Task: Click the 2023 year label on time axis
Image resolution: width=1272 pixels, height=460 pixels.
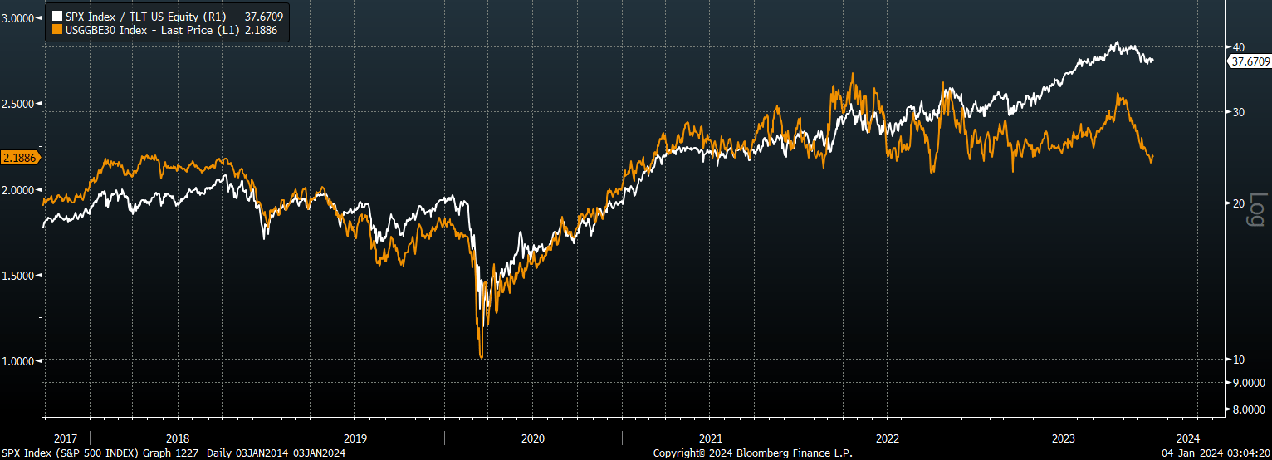Action: [1064, 438]
